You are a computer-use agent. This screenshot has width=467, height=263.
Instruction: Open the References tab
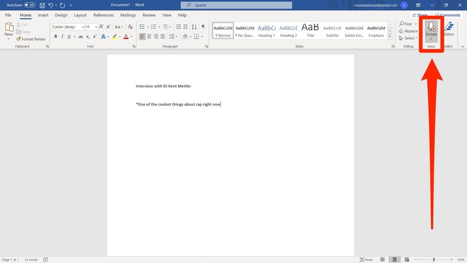pyautogui.click(x=103, y=15)
